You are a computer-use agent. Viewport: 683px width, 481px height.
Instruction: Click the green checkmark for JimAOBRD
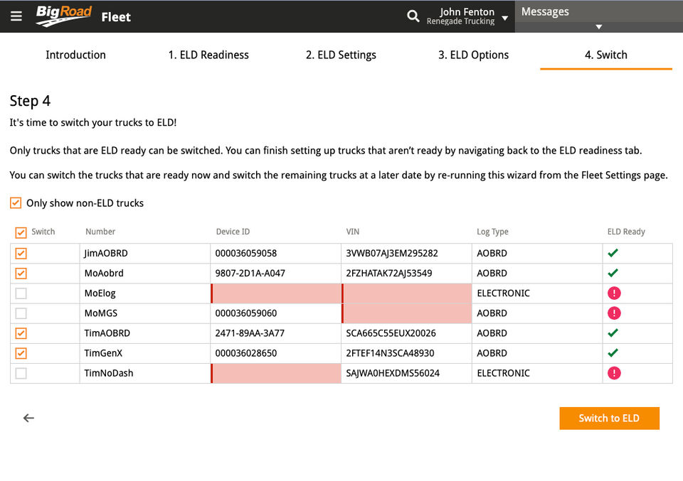pos(613,253)
